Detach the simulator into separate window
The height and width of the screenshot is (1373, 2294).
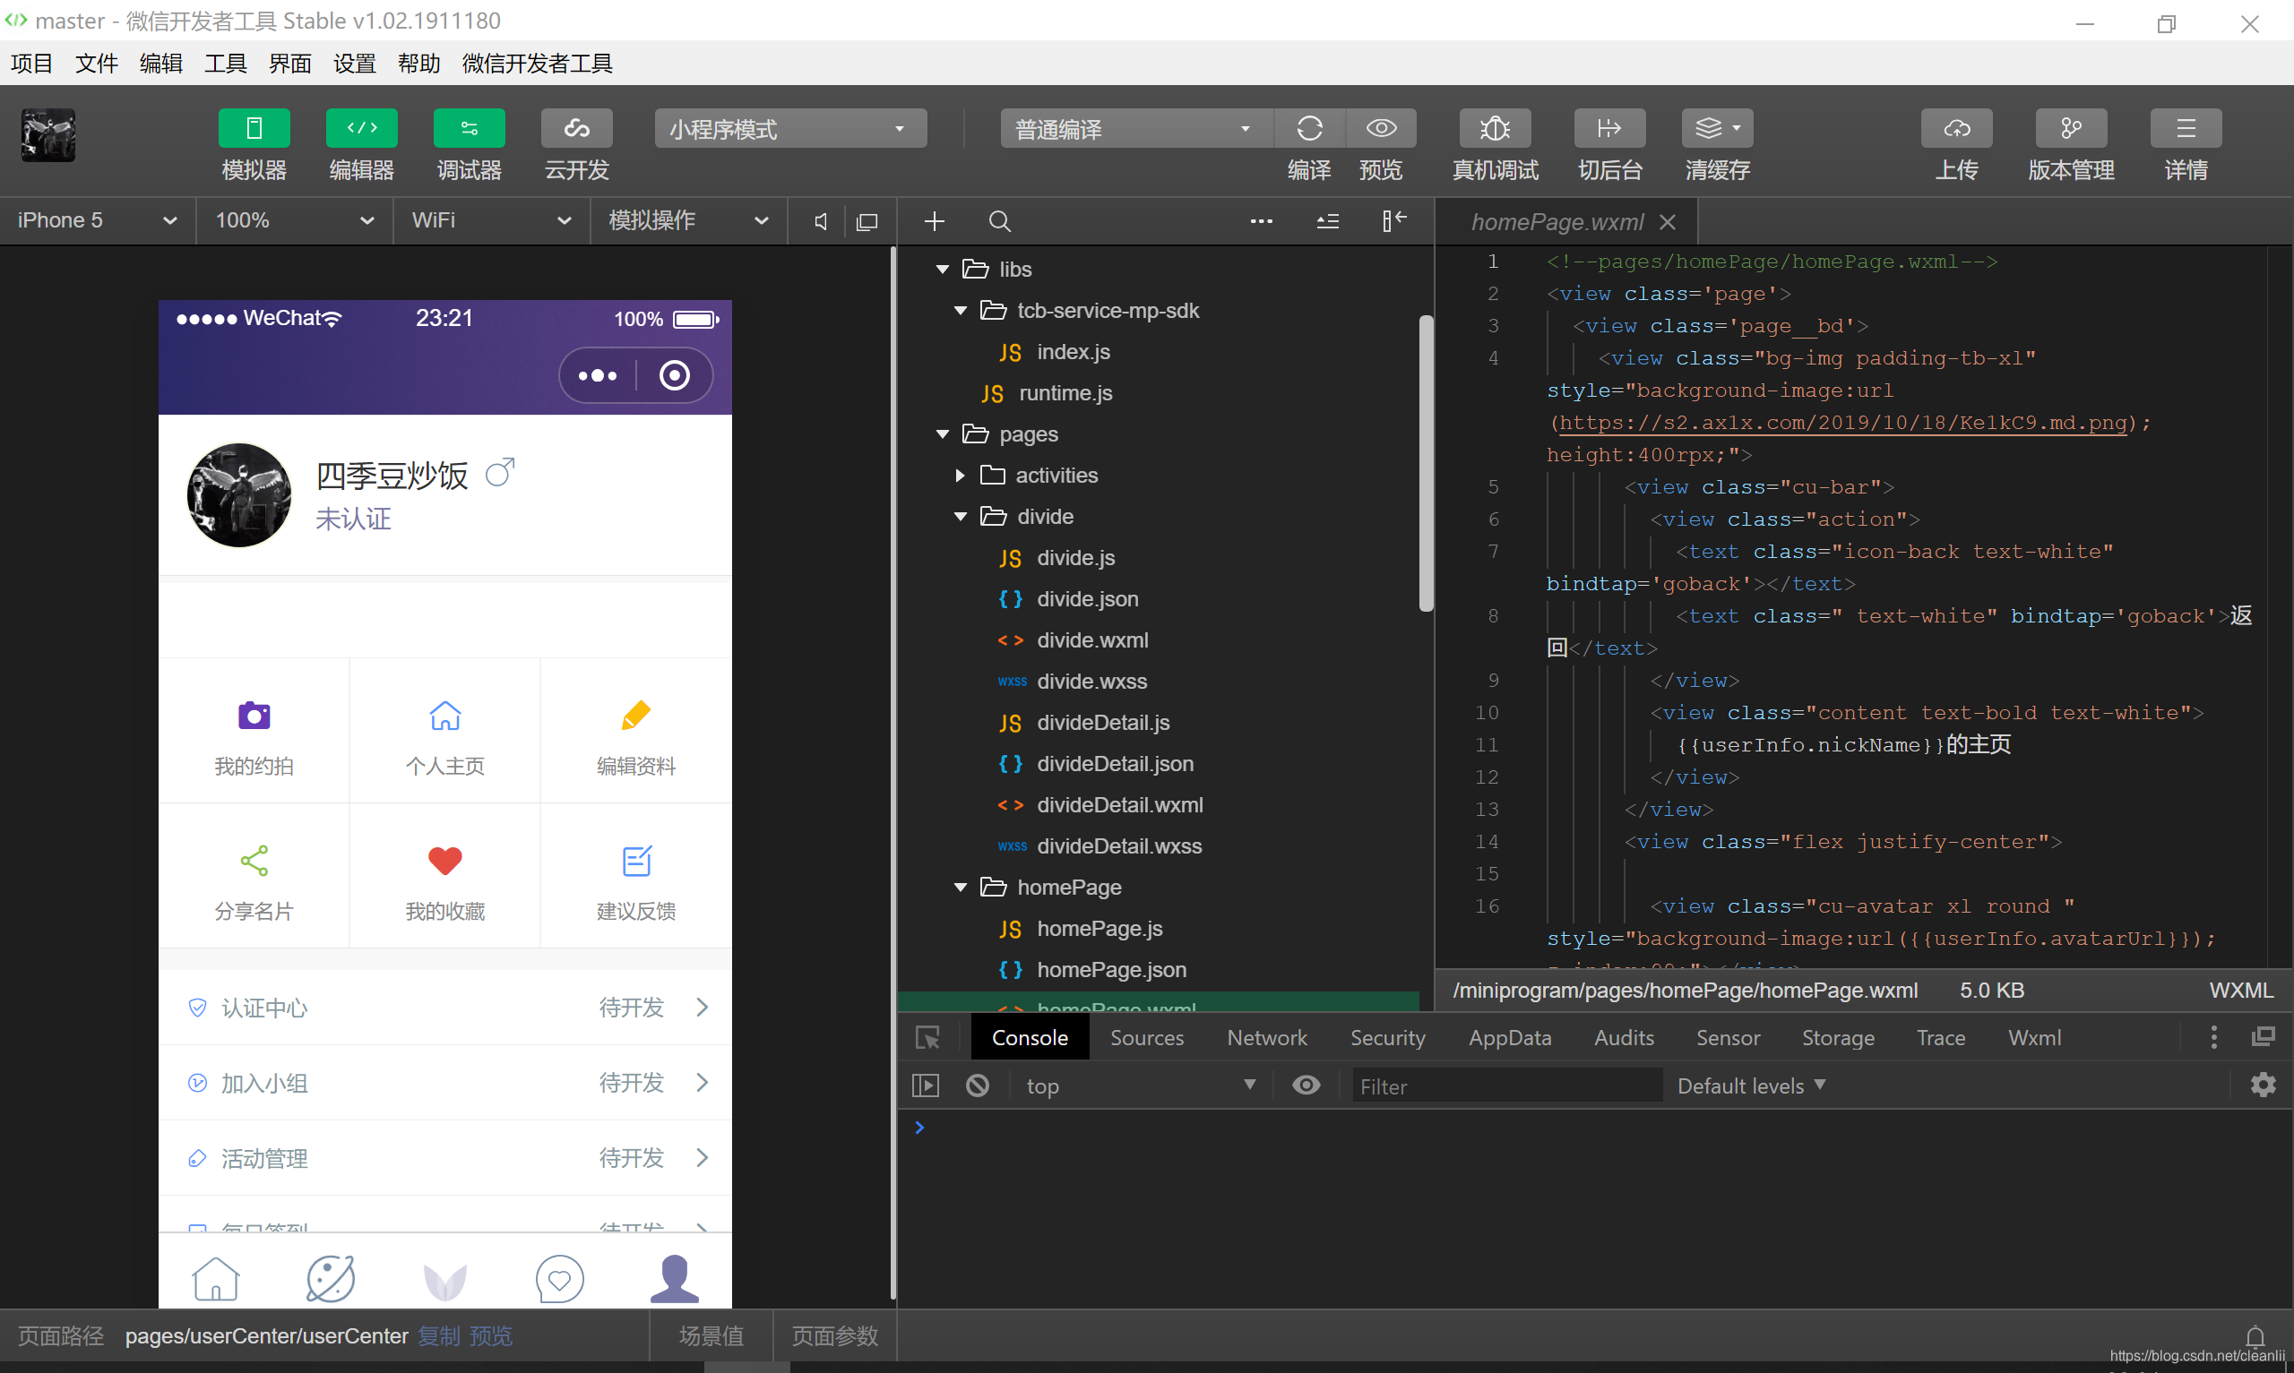coord(867,221)
